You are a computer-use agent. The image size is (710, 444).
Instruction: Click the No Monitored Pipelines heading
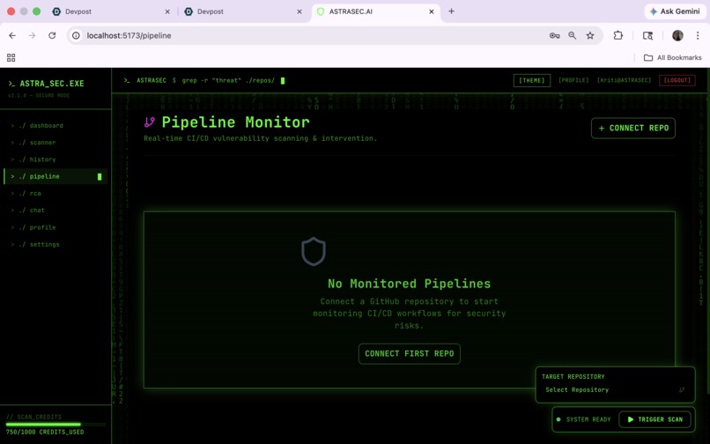pos(410,284)
